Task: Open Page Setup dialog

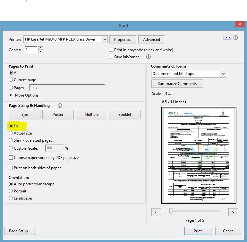Action: coord(20,231)
